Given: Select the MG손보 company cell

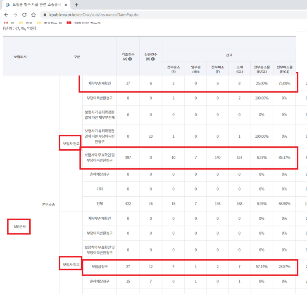Looking at the screenshot, I should point(20,227).
